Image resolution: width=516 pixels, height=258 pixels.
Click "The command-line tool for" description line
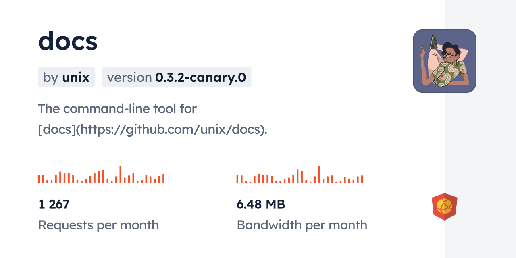(117, 108)
